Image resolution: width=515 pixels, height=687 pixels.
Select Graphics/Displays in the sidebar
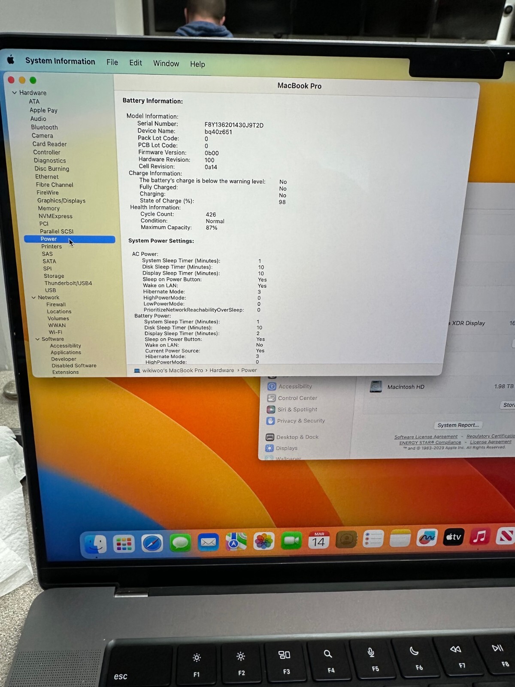[61, 201]
